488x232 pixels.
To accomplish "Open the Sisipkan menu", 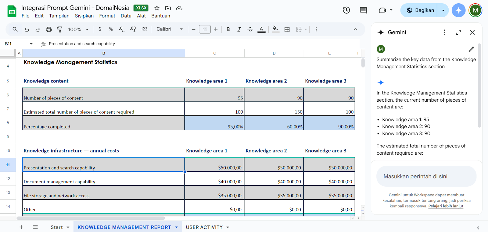I will [x=84, y=16].
